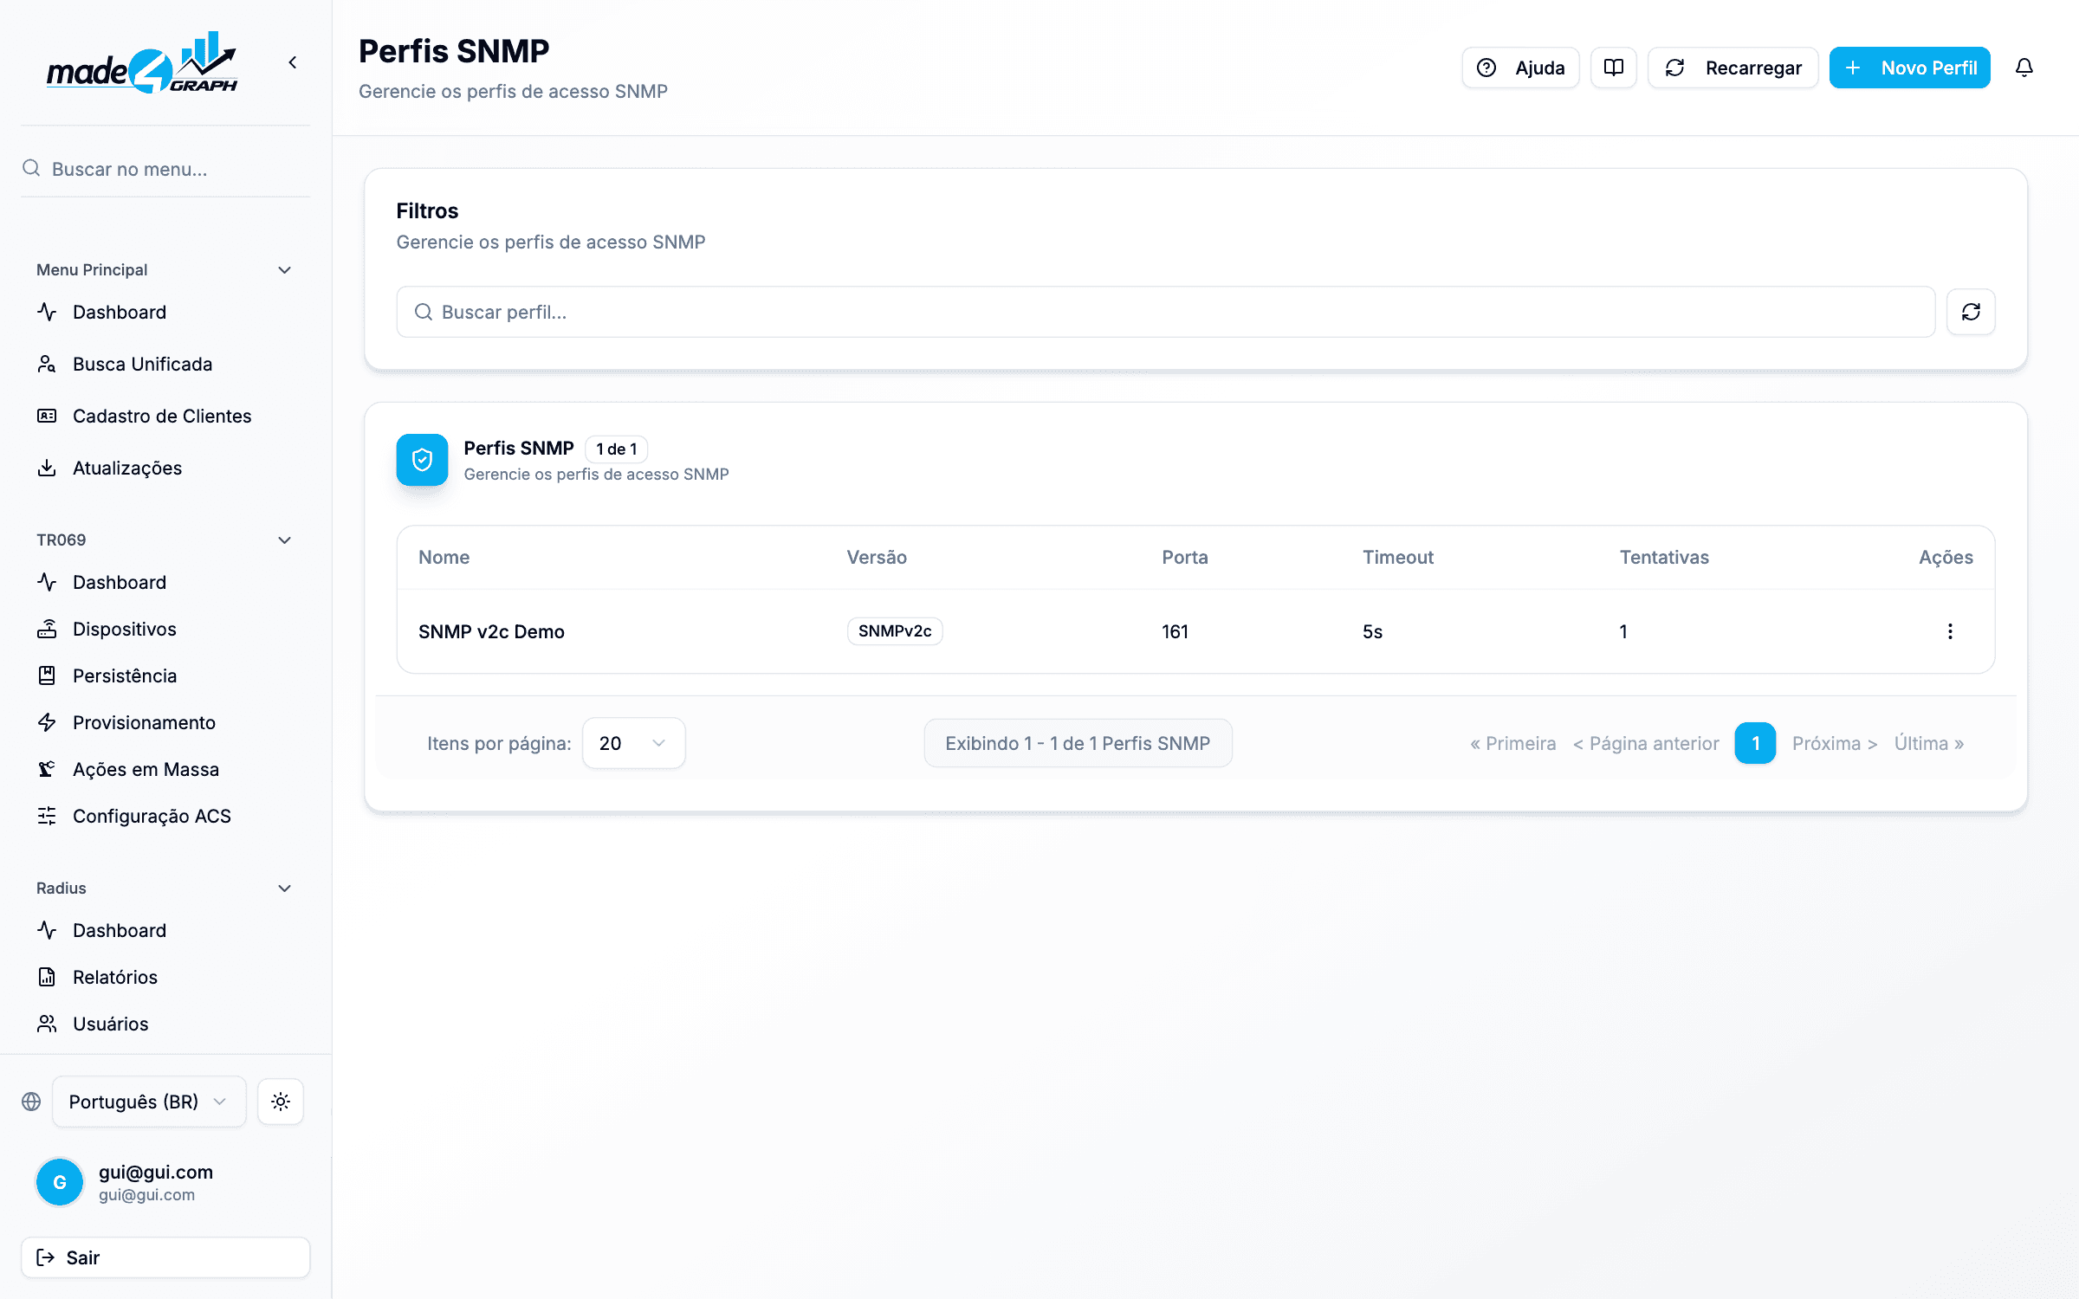The width and height of the screenshot is (2079, 1299).
Task: Go to Próxima page
Action: pos(1835,743)
